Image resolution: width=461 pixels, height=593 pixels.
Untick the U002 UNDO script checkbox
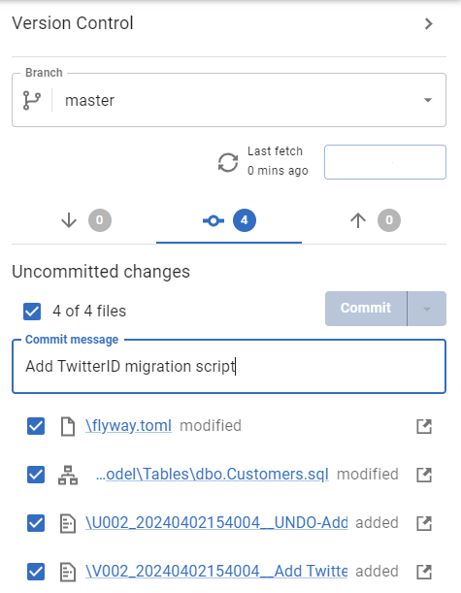click(36, 523)
